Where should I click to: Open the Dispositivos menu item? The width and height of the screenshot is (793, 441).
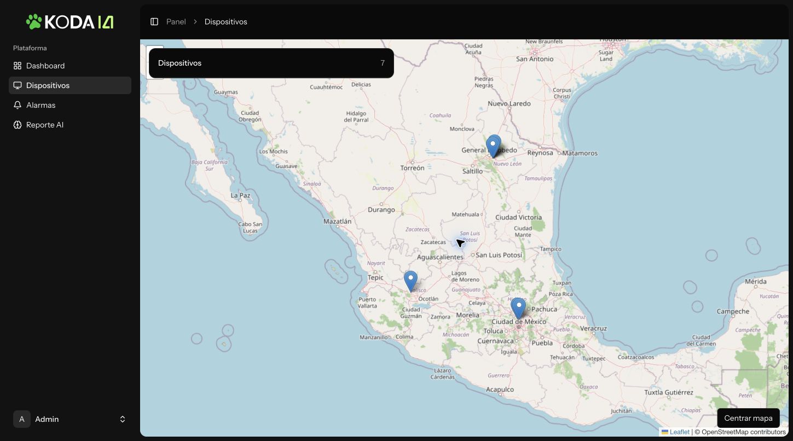tap(70, 85)
